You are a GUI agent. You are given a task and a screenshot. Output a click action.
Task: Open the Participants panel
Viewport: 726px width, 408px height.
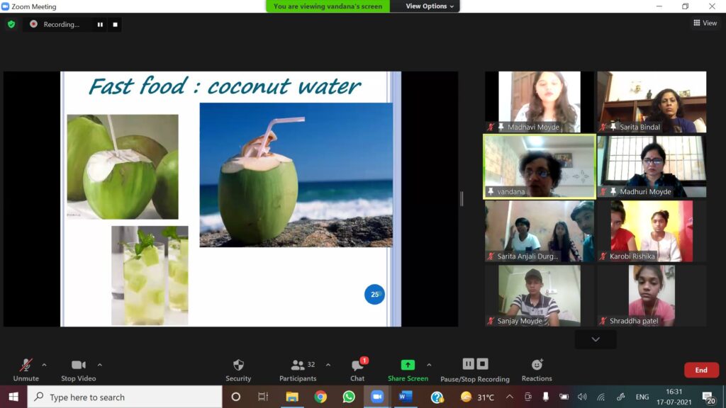click(298, 370)
